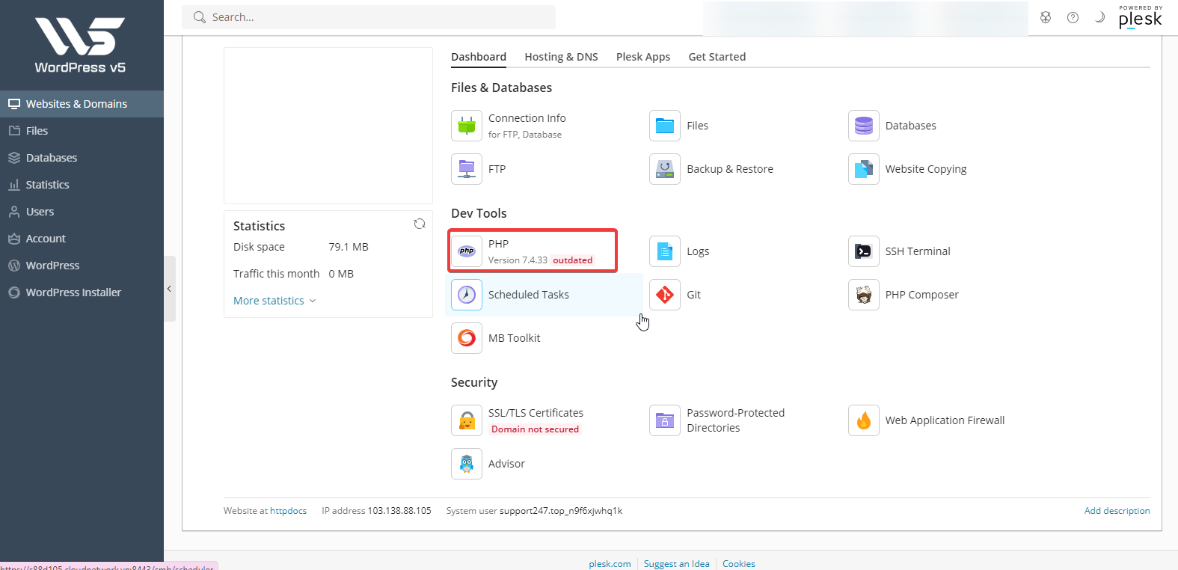The image size is (1178, 570).
Task: Click the Scheduled Tasks label
Action: point(529,295)
